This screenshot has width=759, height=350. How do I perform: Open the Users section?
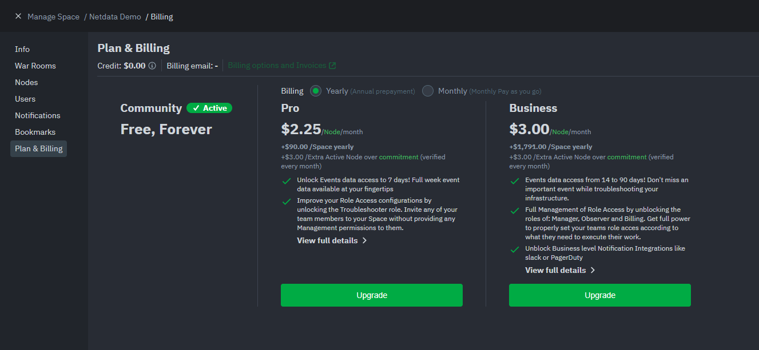pyautogui.click(x=25, y=99)
